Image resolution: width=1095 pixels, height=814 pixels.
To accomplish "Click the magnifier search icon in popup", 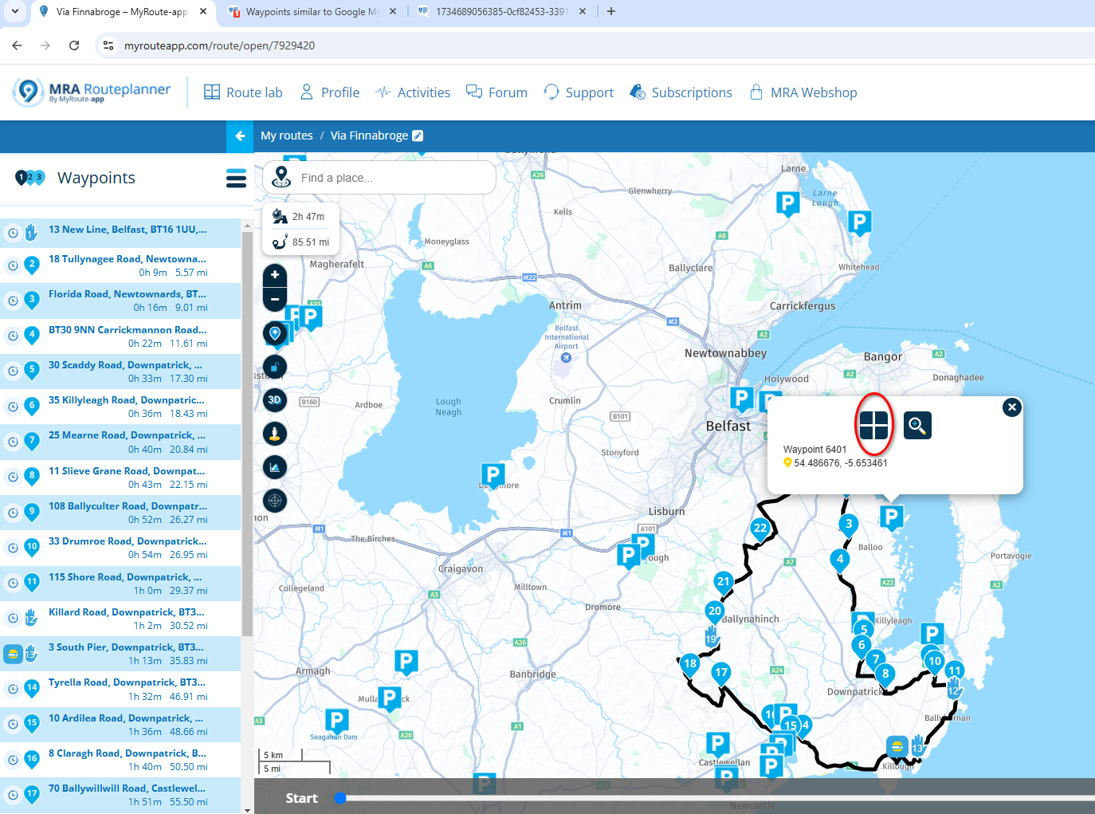I will point(917,426).
